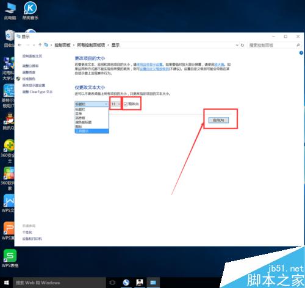The height and width of the screenshot is (288, 305).
Task: Open the 360安全卫士 desktop icon
Action: pos(8,151)
